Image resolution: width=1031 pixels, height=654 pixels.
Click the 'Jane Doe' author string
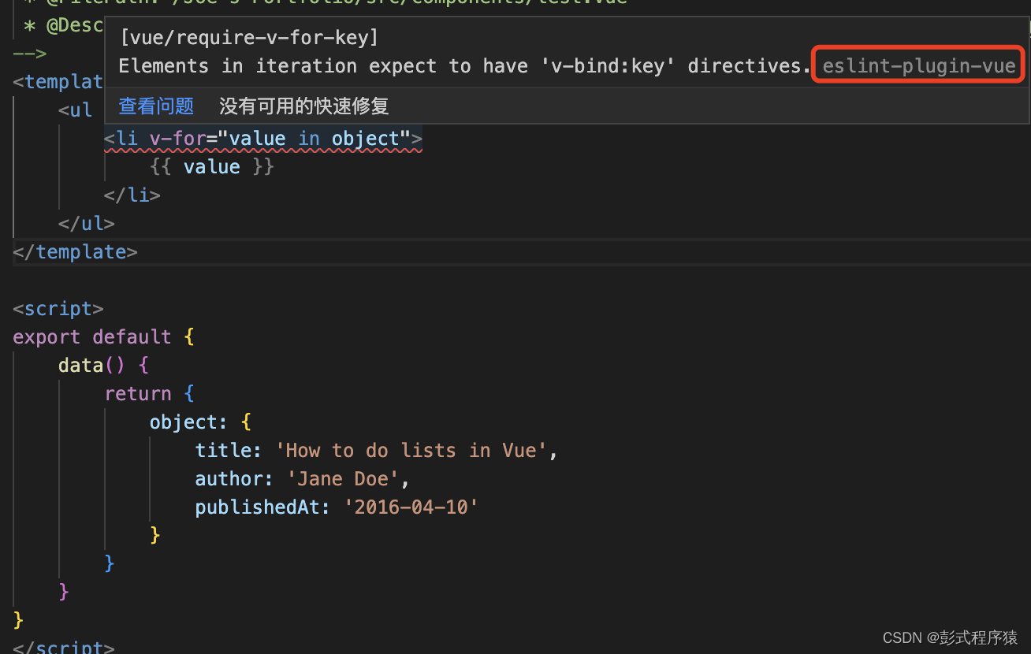point(342,479)
